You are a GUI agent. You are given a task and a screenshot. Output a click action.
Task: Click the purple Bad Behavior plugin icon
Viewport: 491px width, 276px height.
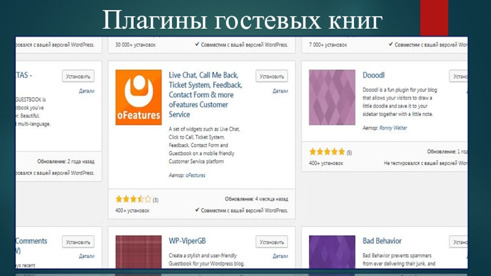332,252
